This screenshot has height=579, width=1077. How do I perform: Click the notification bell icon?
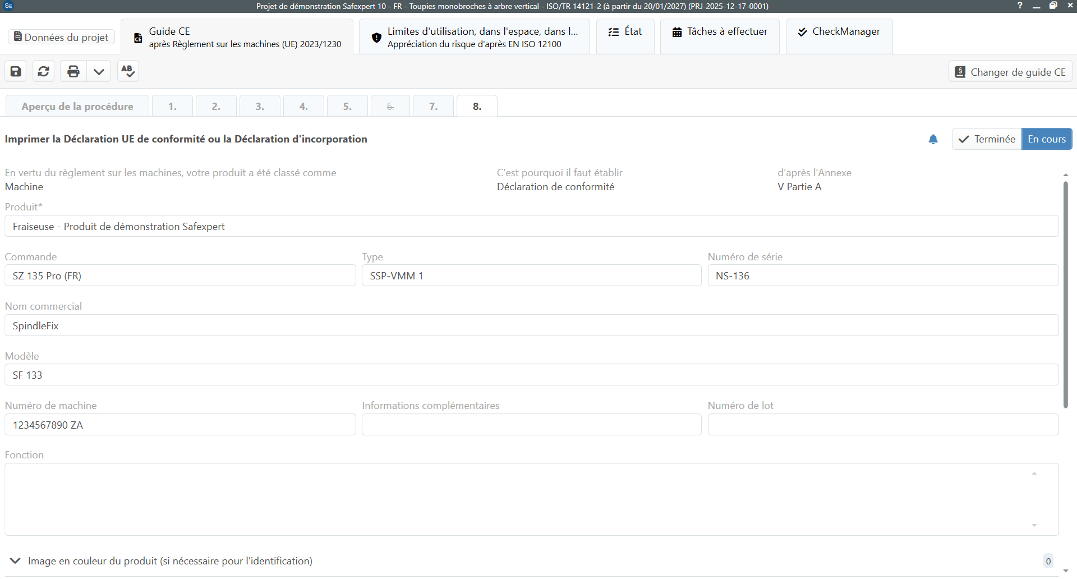(x=933, y=139)
